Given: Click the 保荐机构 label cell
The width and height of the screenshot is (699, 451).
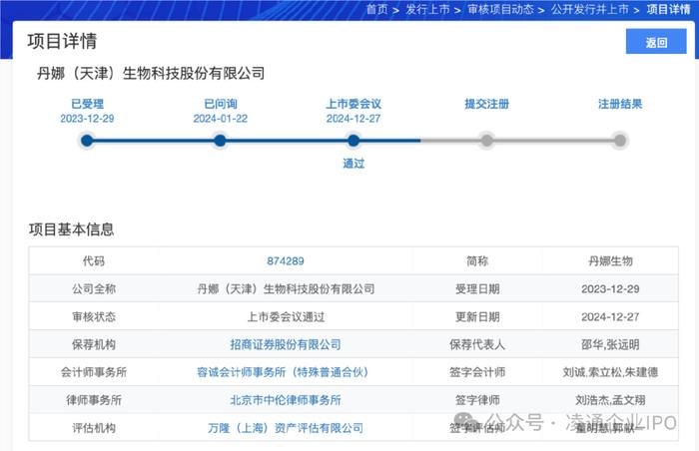Looking at the screenshot, I should (94, 344).
